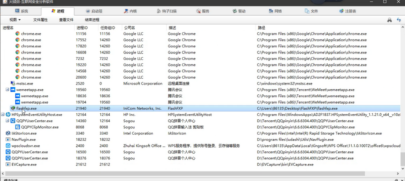Click the horizontal scrollbar right arrow
The width and height of the screenshot is (405, 181).
398,173
